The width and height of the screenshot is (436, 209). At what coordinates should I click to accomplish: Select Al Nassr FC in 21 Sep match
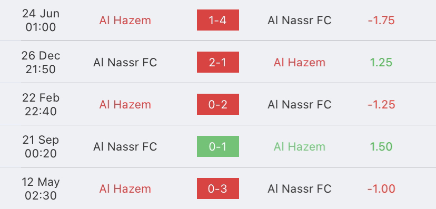pos(125,147)
